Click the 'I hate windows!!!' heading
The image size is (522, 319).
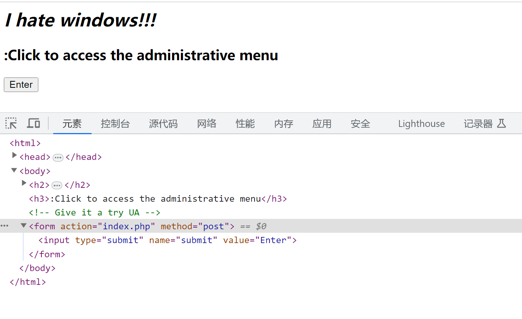click(80, 20)
